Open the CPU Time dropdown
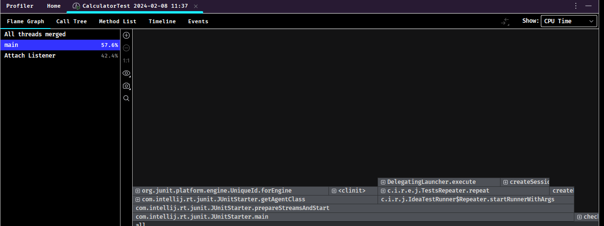604x226 pixels. [569, 21]
